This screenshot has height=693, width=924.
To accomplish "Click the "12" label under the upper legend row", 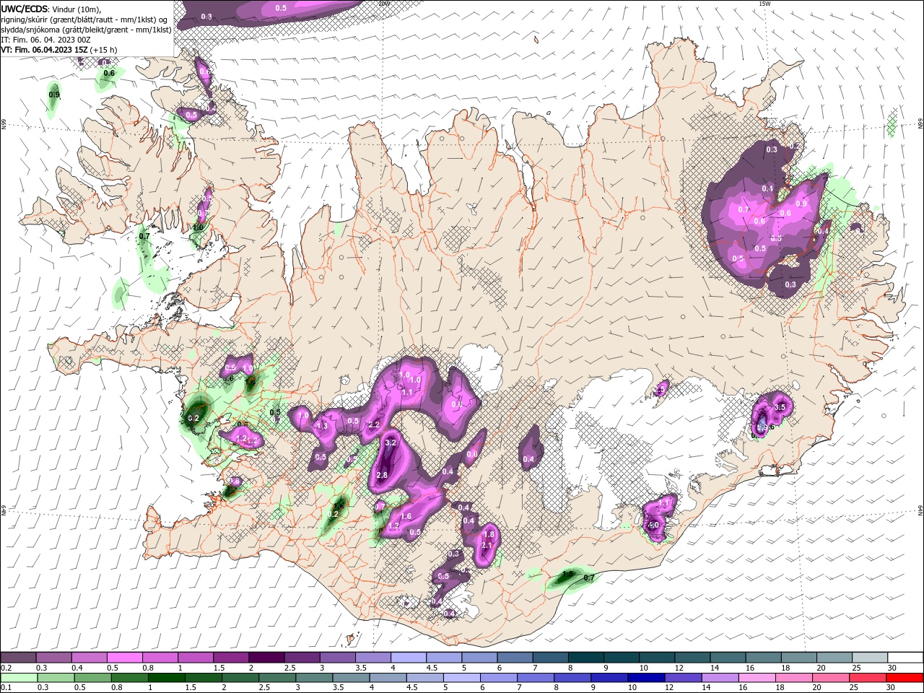I will coord(679,668).
